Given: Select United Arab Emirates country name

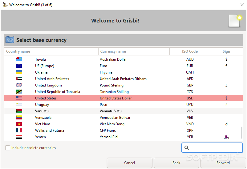Looking at the screenshot, I should click(52, 79).
